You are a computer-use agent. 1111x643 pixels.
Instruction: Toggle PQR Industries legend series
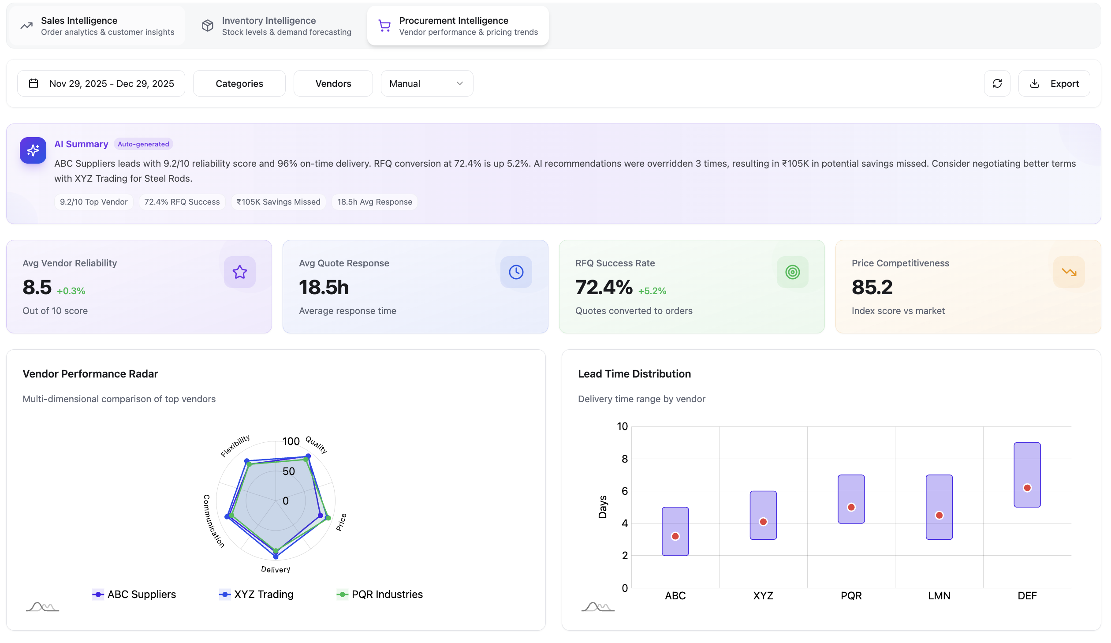[380, 594]
